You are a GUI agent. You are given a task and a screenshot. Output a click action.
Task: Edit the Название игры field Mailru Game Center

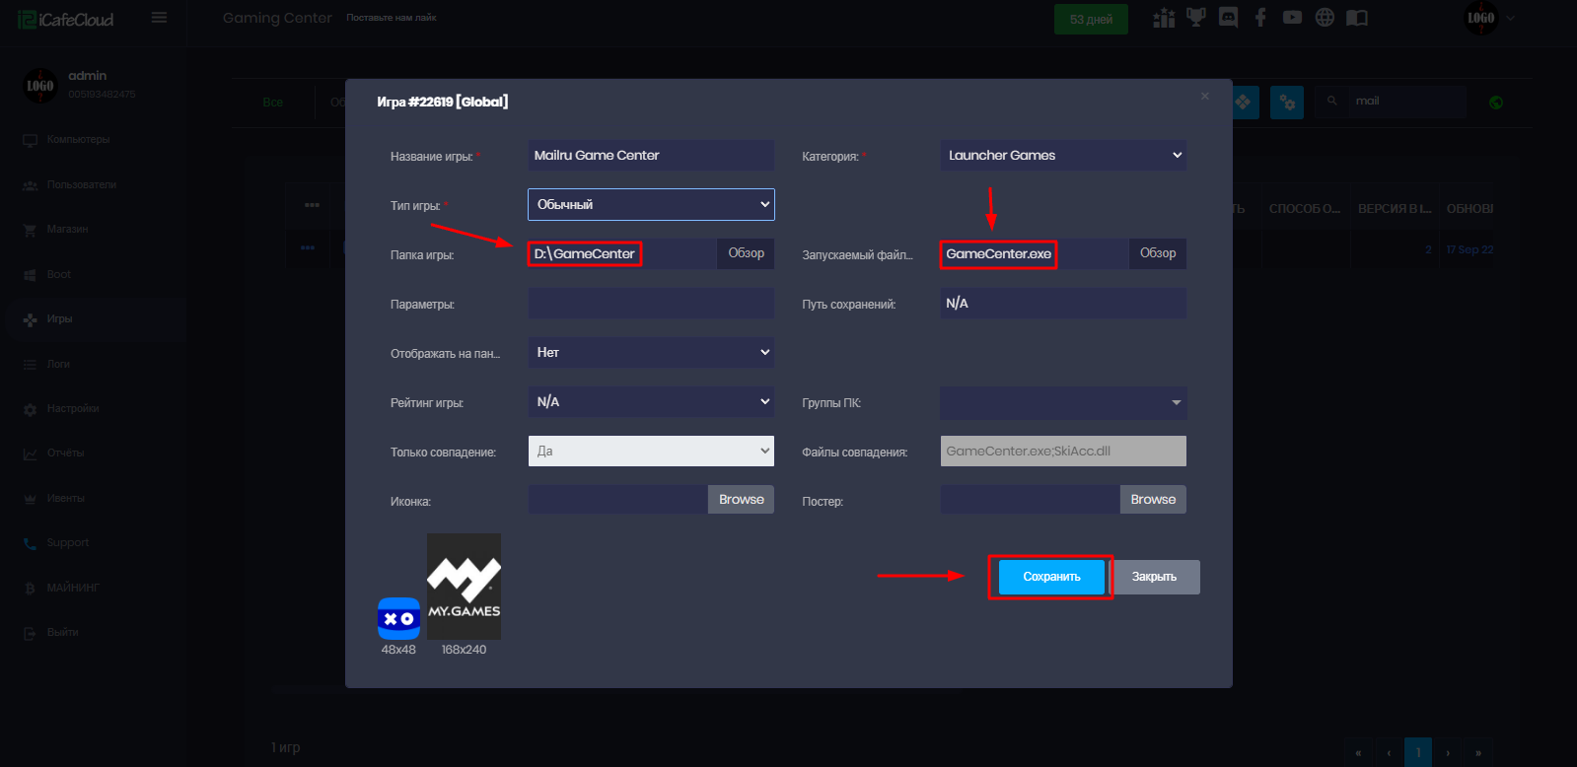pos(651,155)
